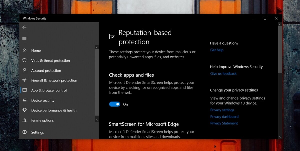The image size is (300, 151).
Task: Open the Get help link
Action: click(216, 50)
